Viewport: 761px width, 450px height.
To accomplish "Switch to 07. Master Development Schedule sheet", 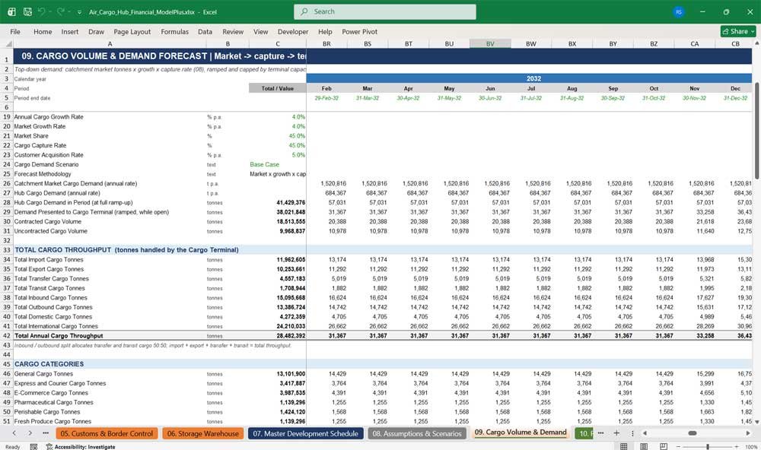I will coord(306,433).
